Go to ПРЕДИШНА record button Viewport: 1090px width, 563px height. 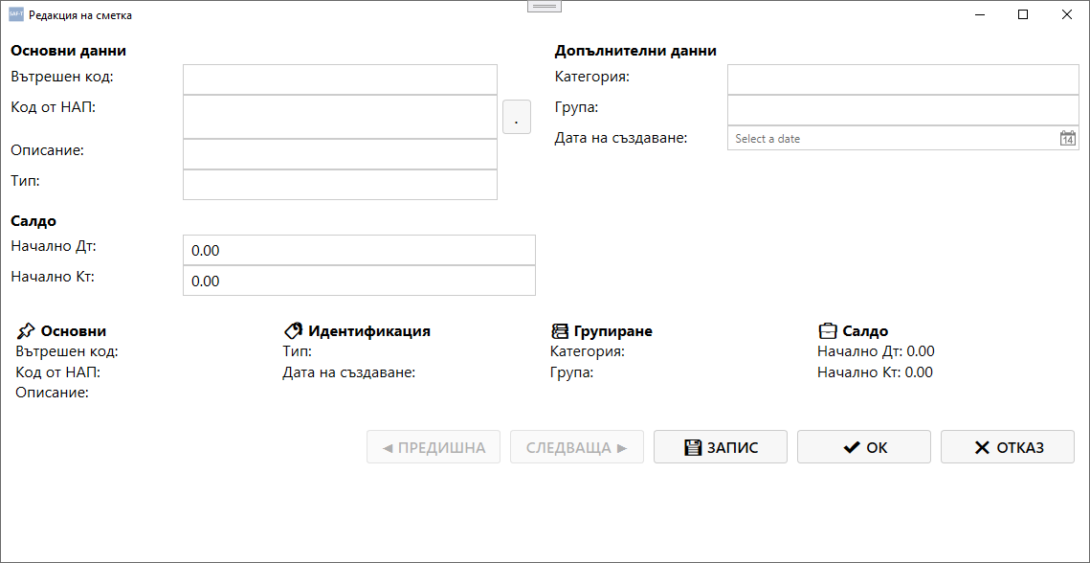pyautogui.click(x=434, y=447)
